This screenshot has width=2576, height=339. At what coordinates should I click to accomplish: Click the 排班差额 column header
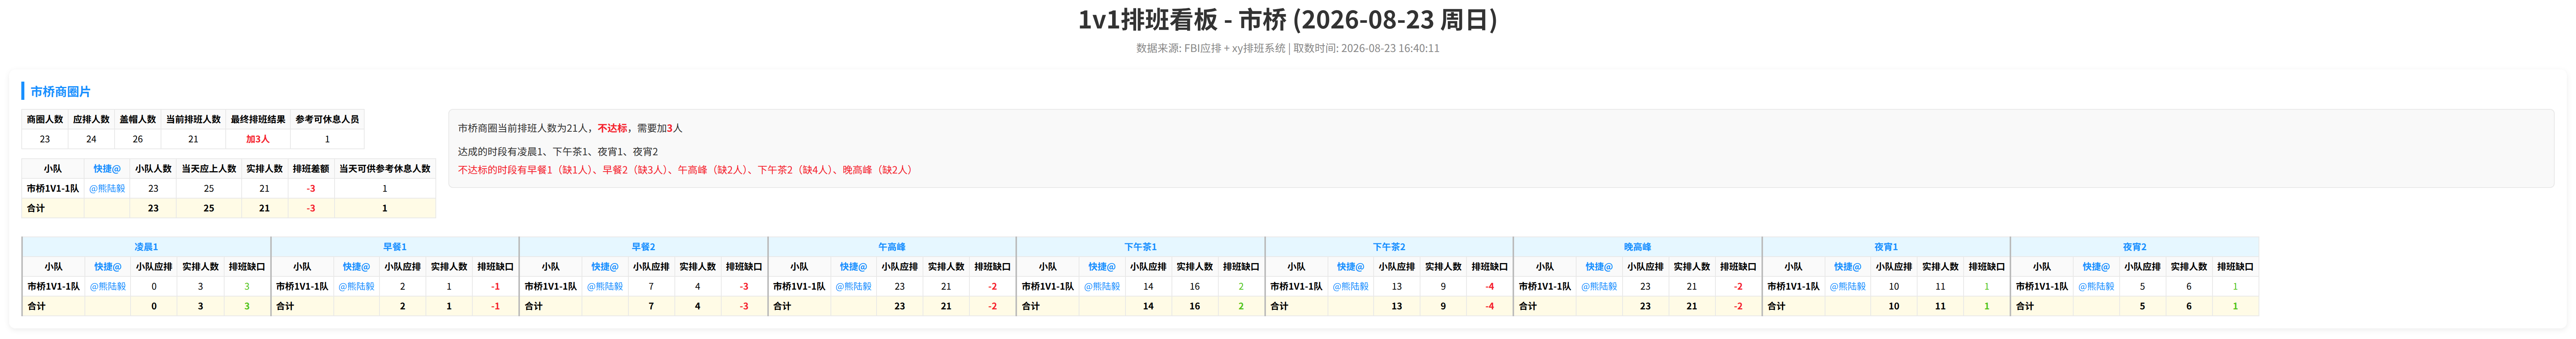311,169
